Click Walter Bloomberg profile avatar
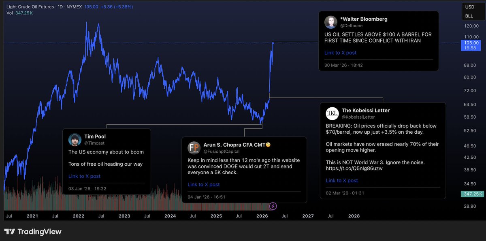Screen dimensions: 486x241 331,22
